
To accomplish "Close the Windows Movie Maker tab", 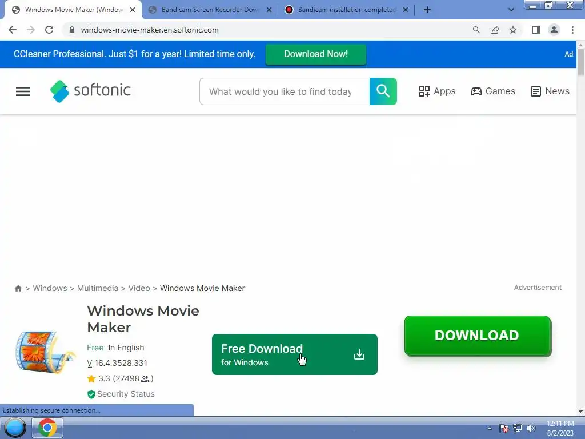I will tap(133, 10).
